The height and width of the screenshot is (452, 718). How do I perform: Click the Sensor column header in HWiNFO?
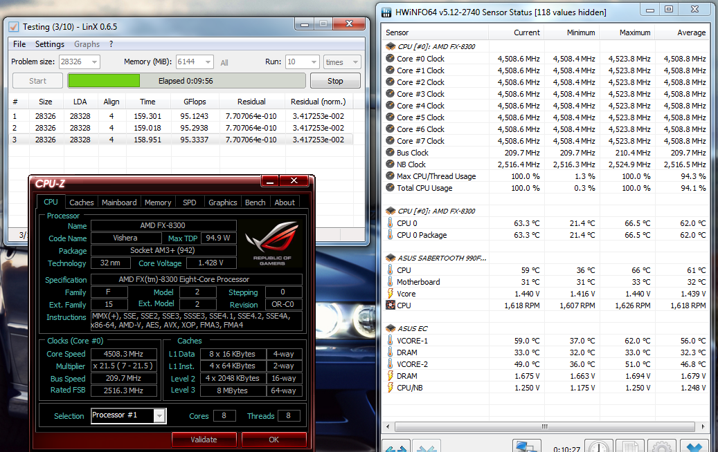point(436,32)
